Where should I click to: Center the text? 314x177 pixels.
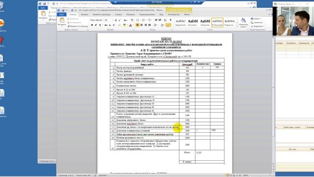tap(142, 25)
